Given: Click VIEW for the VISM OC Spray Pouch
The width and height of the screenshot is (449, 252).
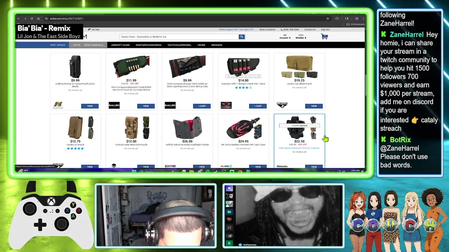Looking at the screenshot, I should (x=90, y=106).
